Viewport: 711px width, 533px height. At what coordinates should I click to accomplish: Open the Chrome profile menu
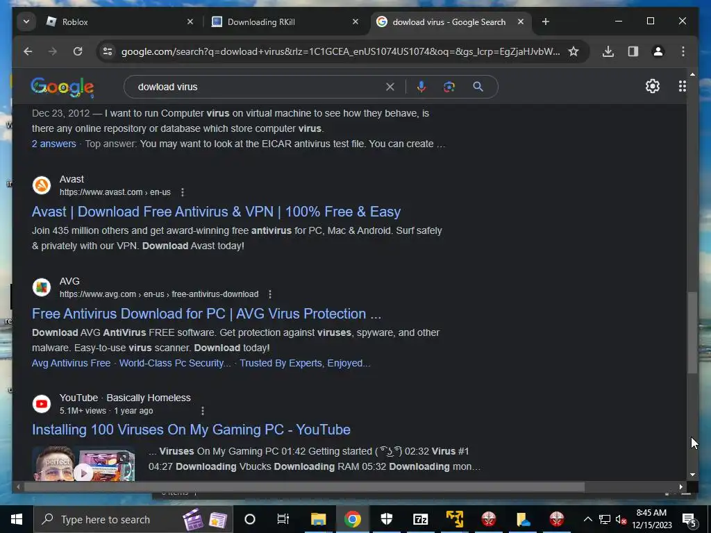tap(658, 51)
